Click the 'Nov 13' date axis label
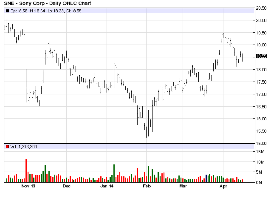Image resolution: width=271 pixels, height=198 pixels. click(28, 186)
